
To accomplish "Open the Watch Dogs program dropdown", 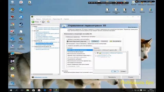I will (78, 41).
